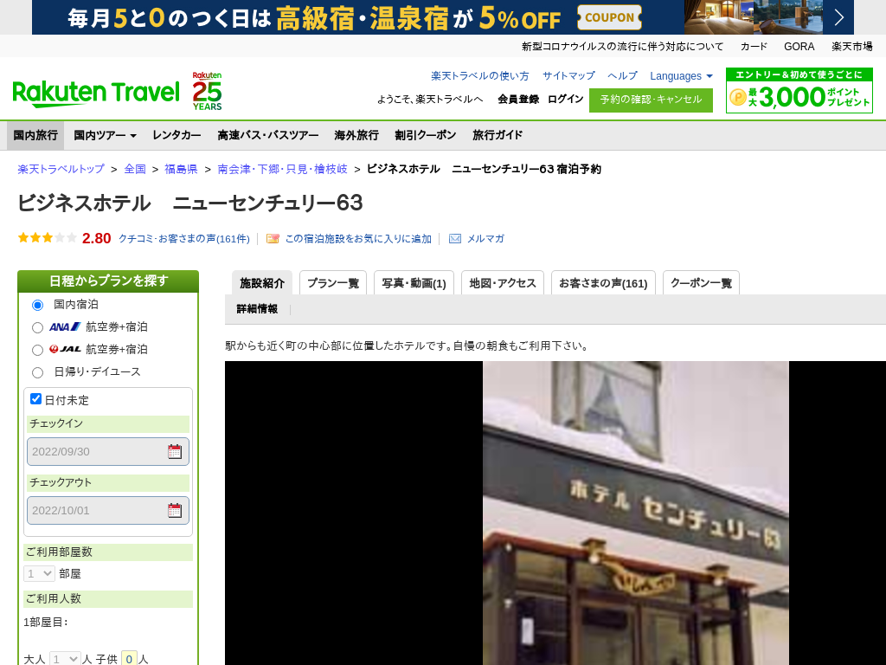The width and height of the screenshot is (886, 665).
Task: Open the 楽天トラベルの使い方 link
Action: point(479,76)
